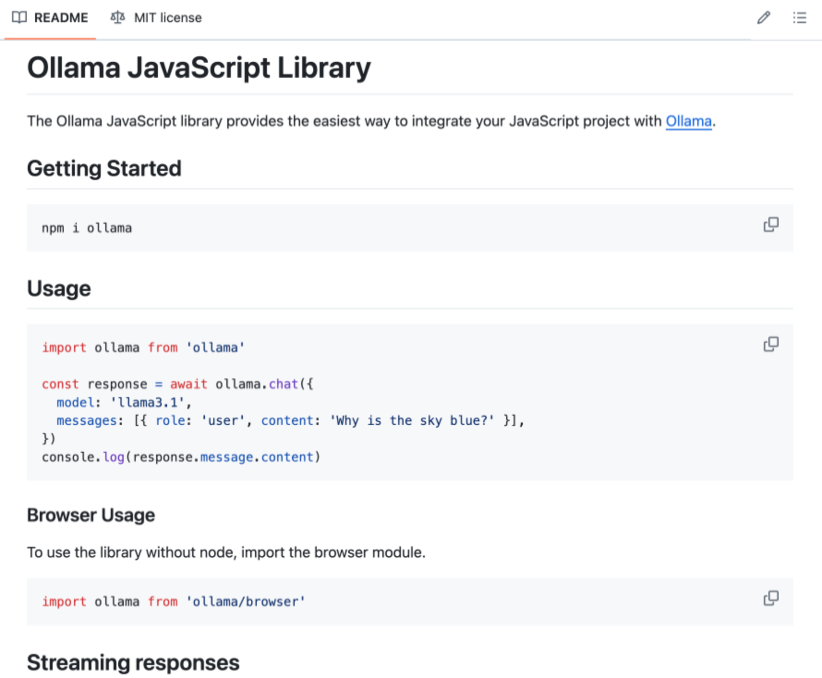Screen dimensions: 822x678
Task: Open the Ollama hyperlink in the intro
Action: [689, 121]
